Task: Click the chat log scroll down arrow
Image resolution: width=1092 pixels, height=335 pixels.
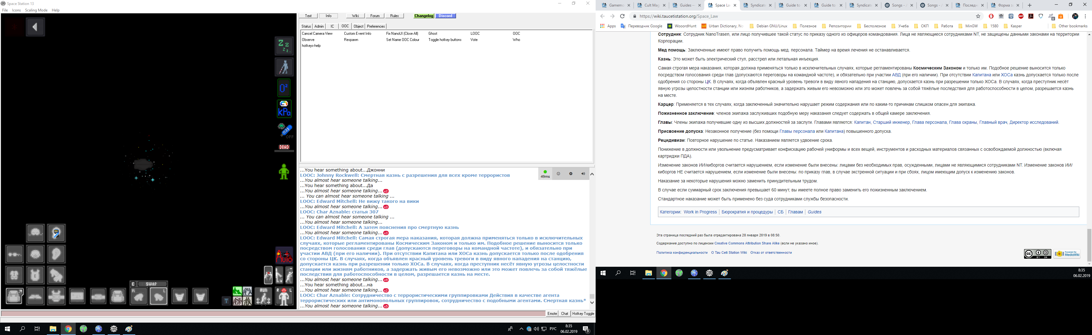Action: tap(592, 303)
